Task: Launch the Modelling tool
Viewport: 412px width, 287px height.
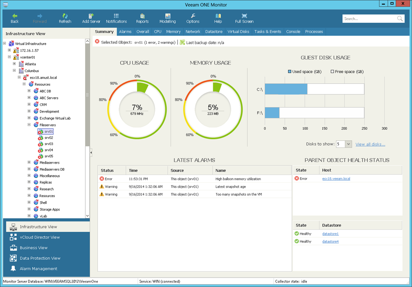Action: tap(168, 16)
